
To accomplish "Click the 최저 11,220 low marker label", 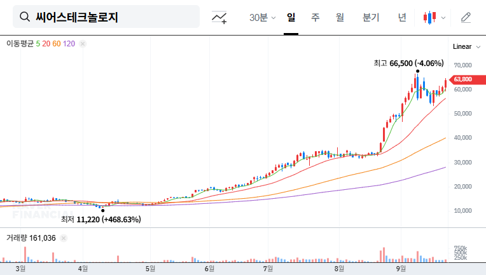I will [x=101, y=219].
